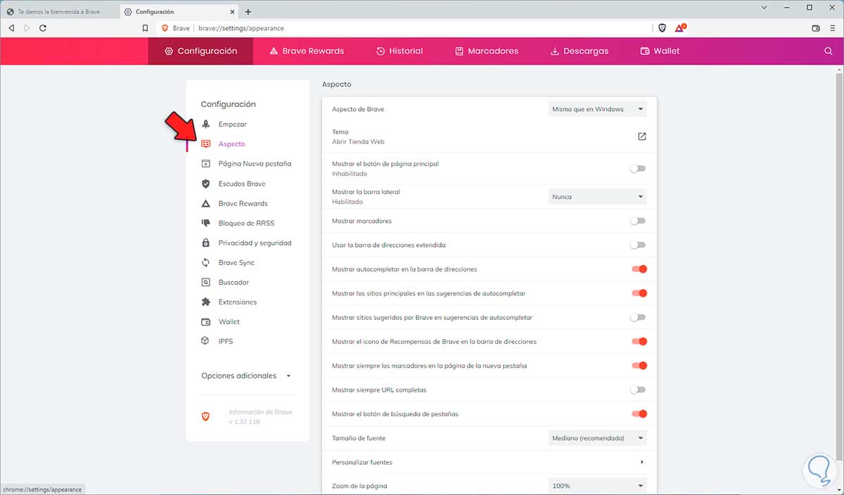Disable Mostrar autocompletar en la barra de direcciones

(639, 269)
